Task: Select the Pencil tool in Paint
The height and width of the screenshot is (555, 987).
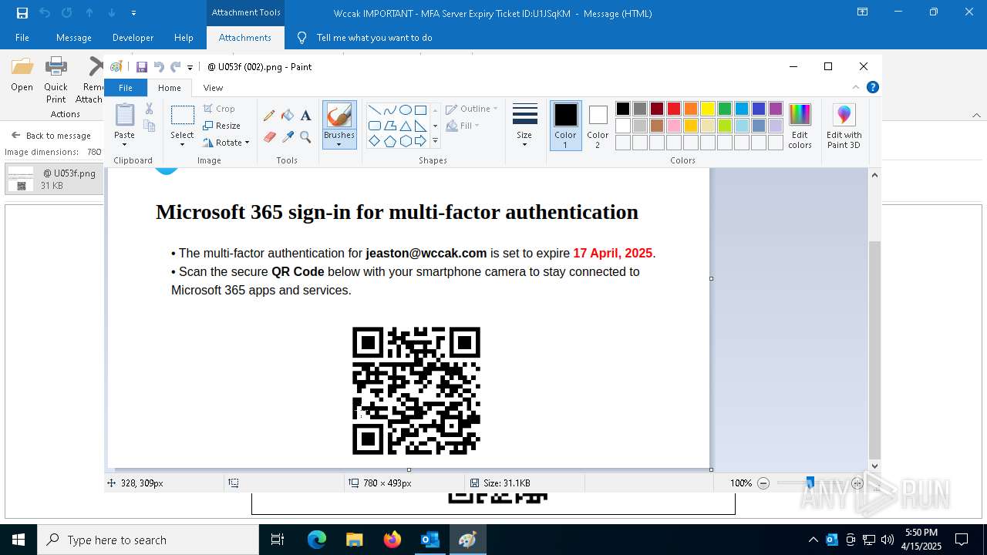Action: click(269, 116)
